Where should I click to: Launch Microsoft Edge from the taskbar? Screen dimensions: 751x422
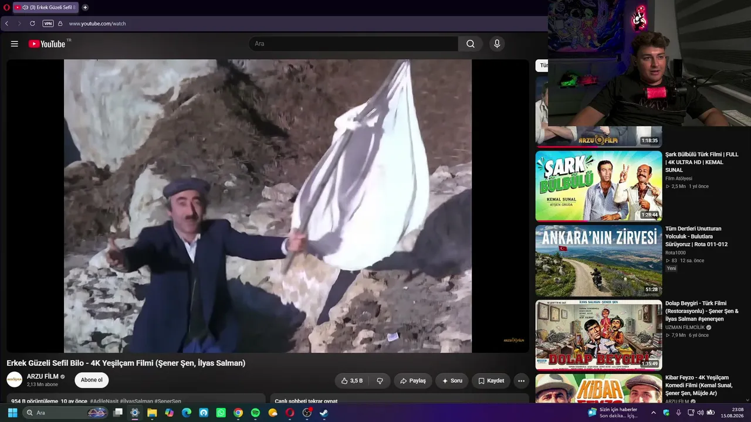click(x=187, y=413)
